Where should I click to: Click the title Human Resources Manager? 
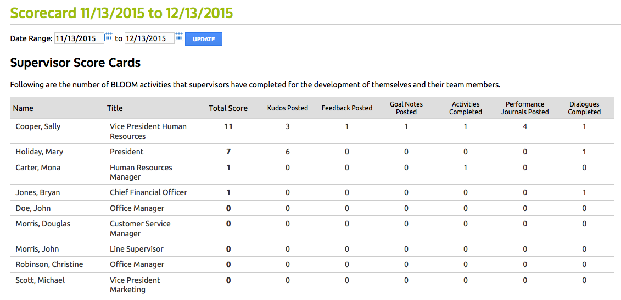click(x=141, y=173)
